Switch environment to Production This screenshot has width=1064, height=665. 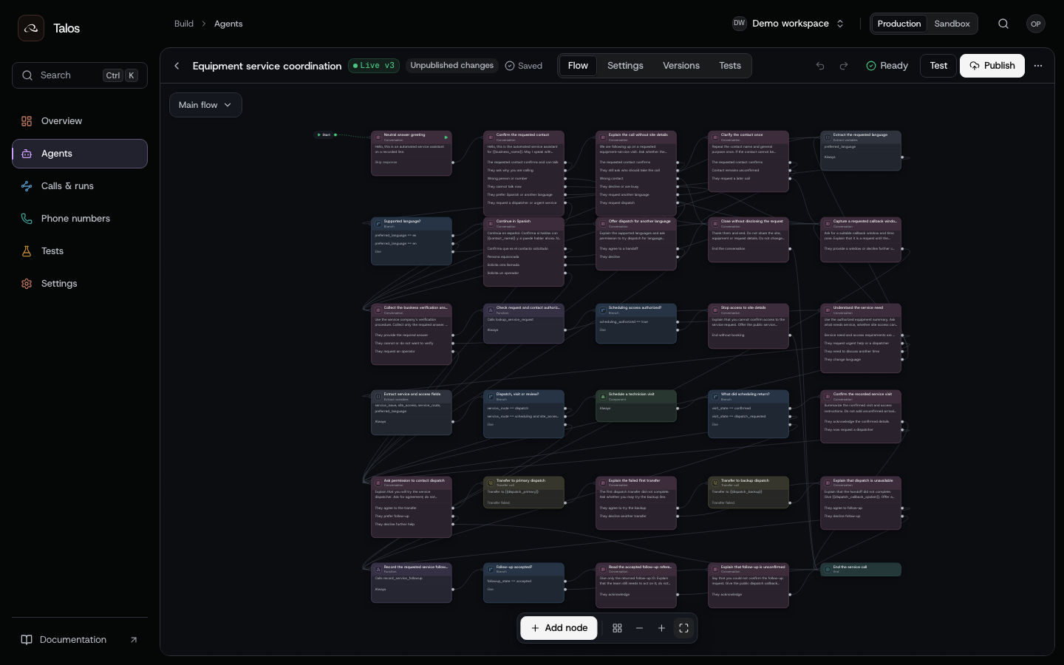(x=899, y=24)
